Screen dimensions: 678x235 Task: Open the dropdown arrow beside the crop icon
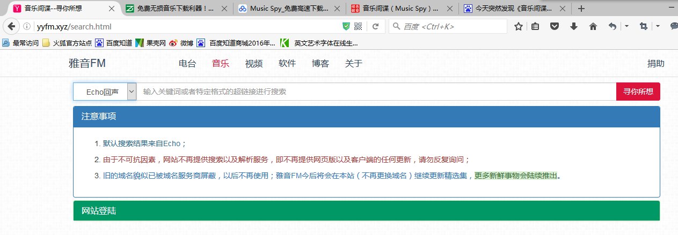[x=658, y=26]
